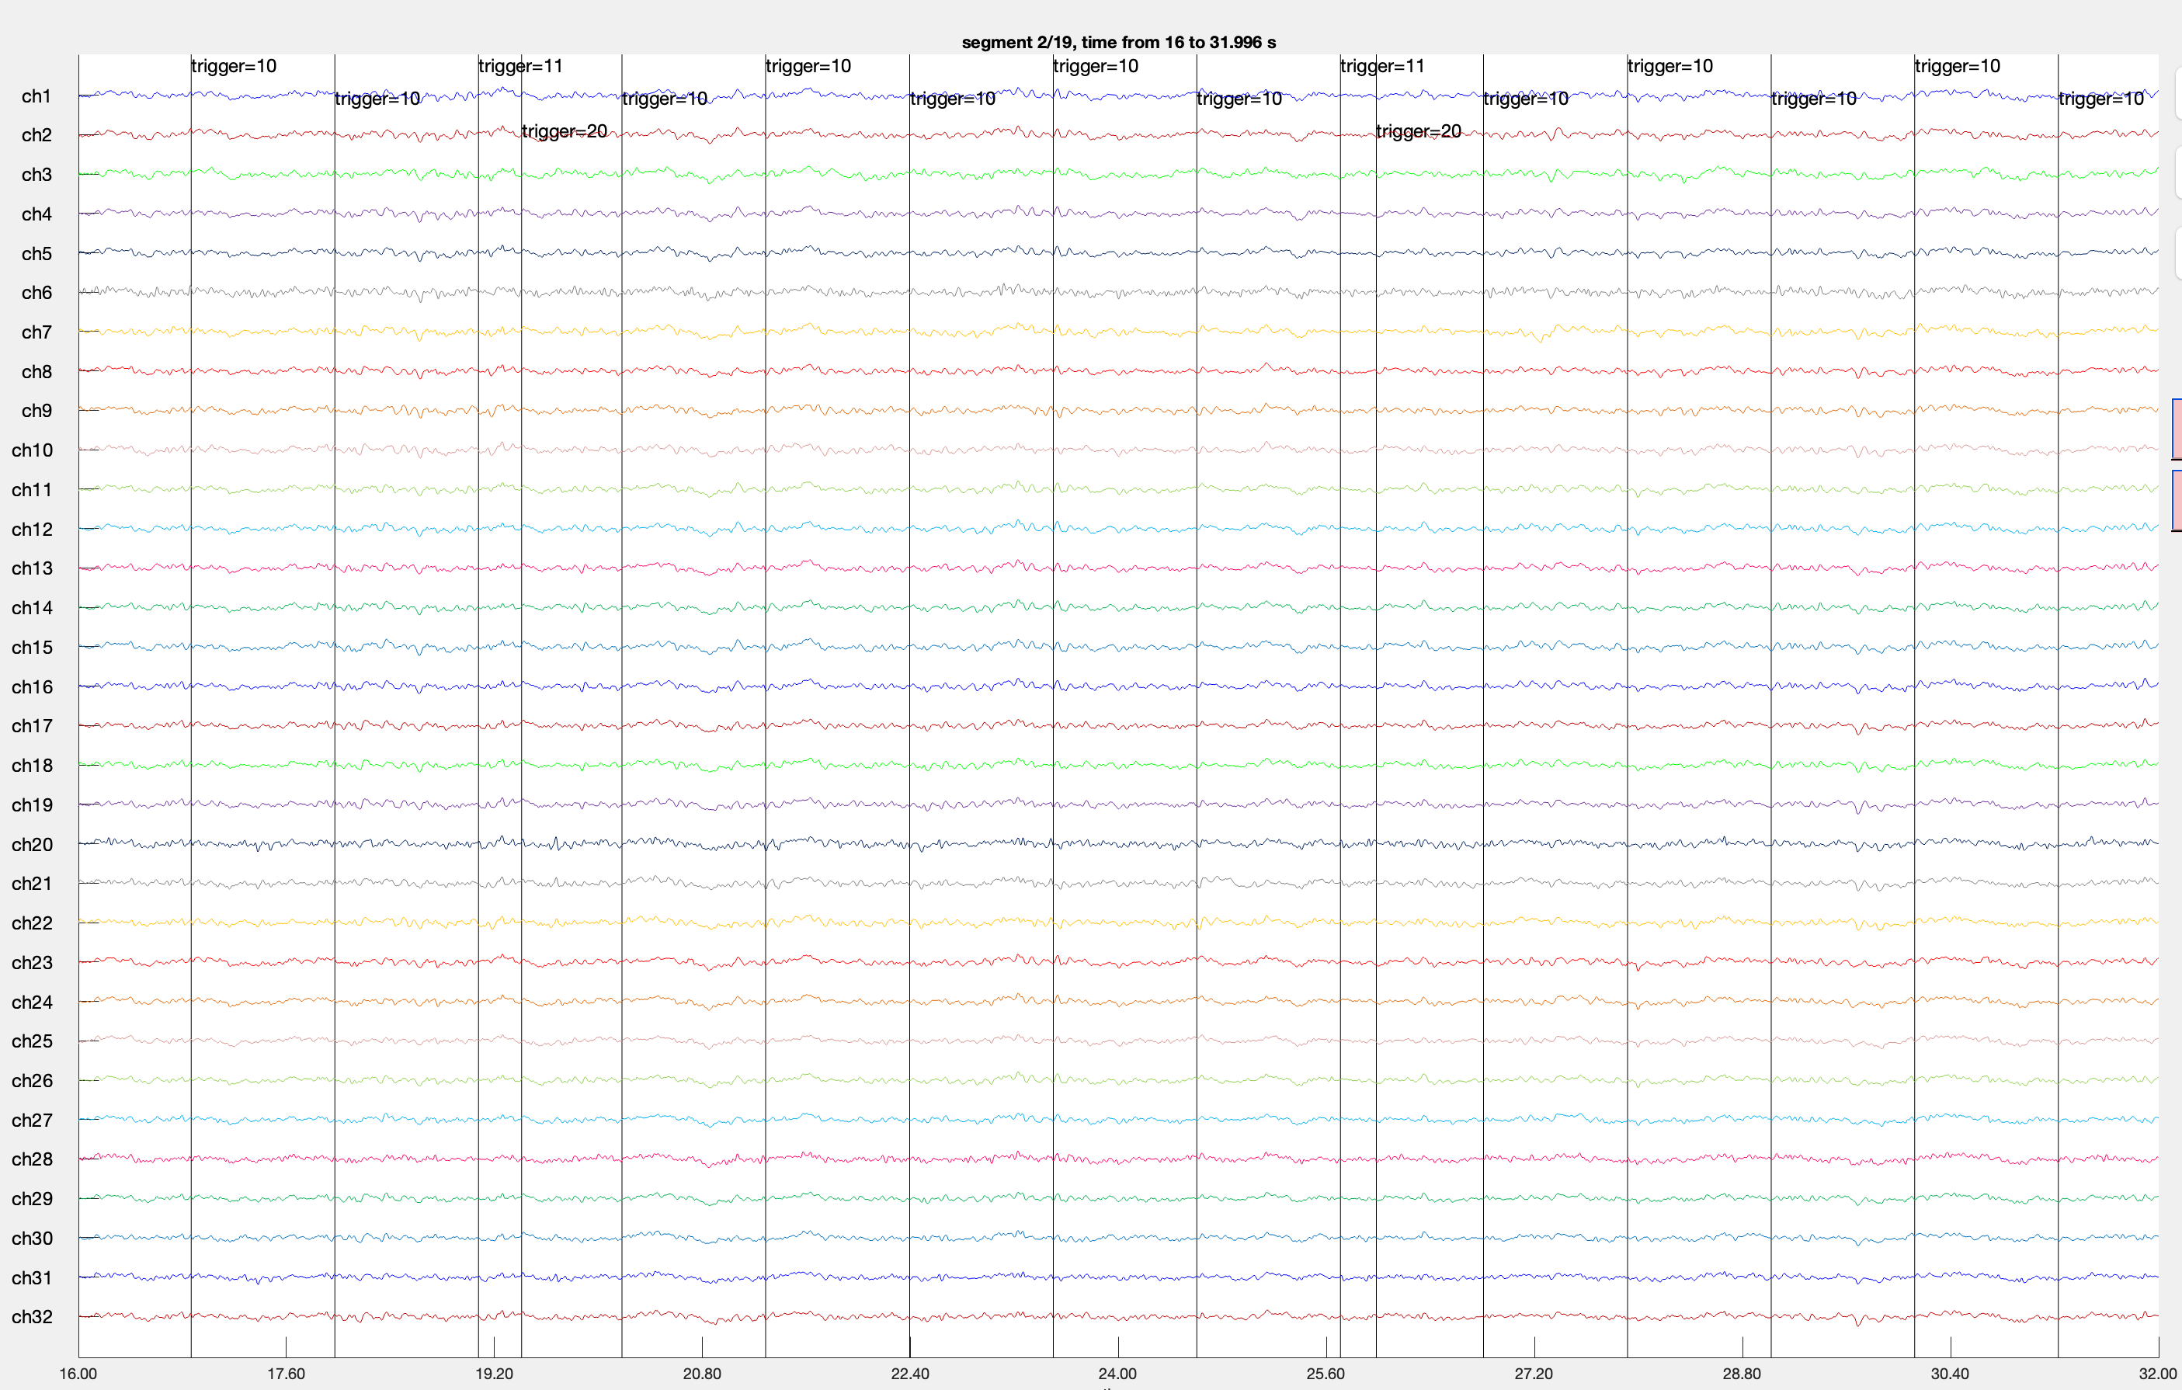Pick the ch6 channel label
The height and width of the screenshot is (1390, 2182).
coord(36,293)
